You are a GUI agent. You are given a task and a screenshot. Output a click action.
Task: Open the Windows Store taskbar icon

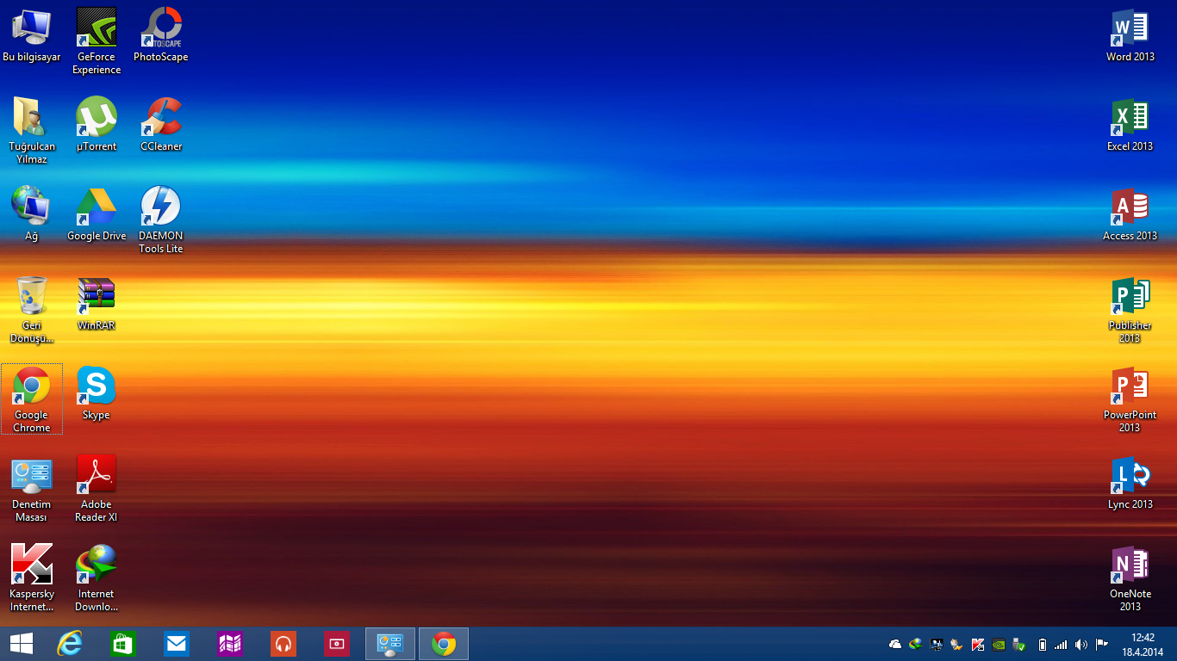(x=122, y=644)
